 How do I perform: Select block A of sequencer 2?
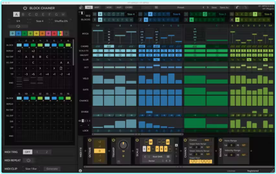[x=146, y=20]
